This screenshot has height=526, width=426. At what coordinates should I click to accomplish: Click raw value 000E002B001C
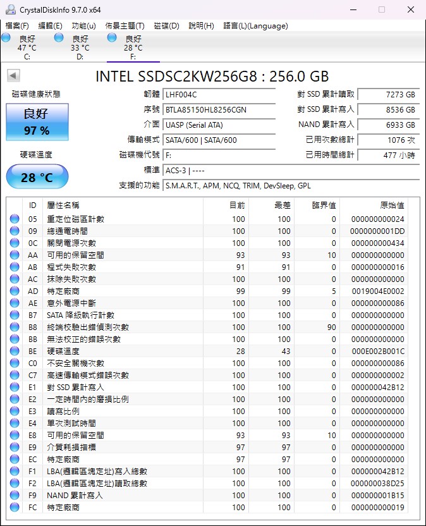point(378,352)
